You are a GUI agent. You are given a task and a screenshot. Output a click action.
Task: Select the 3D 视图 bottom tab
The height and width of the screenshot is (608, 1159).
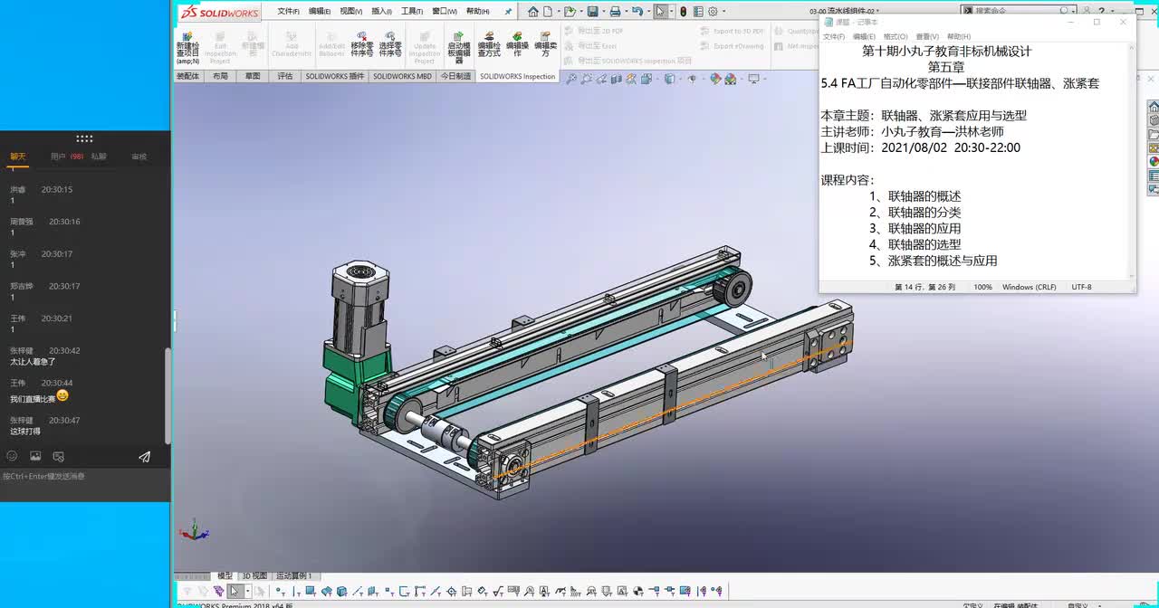tap(254, 575)
